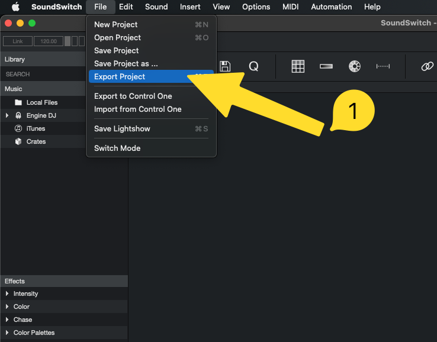Expand the Color effects group
This screenshot has height=342, width=437.
click(x=7, y=306)
